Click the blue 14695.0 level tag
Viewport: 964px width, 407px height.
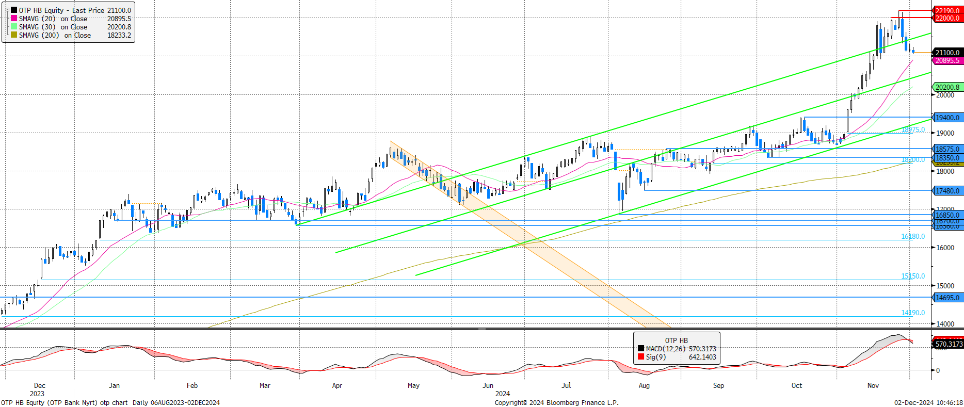tap(947, 298)
